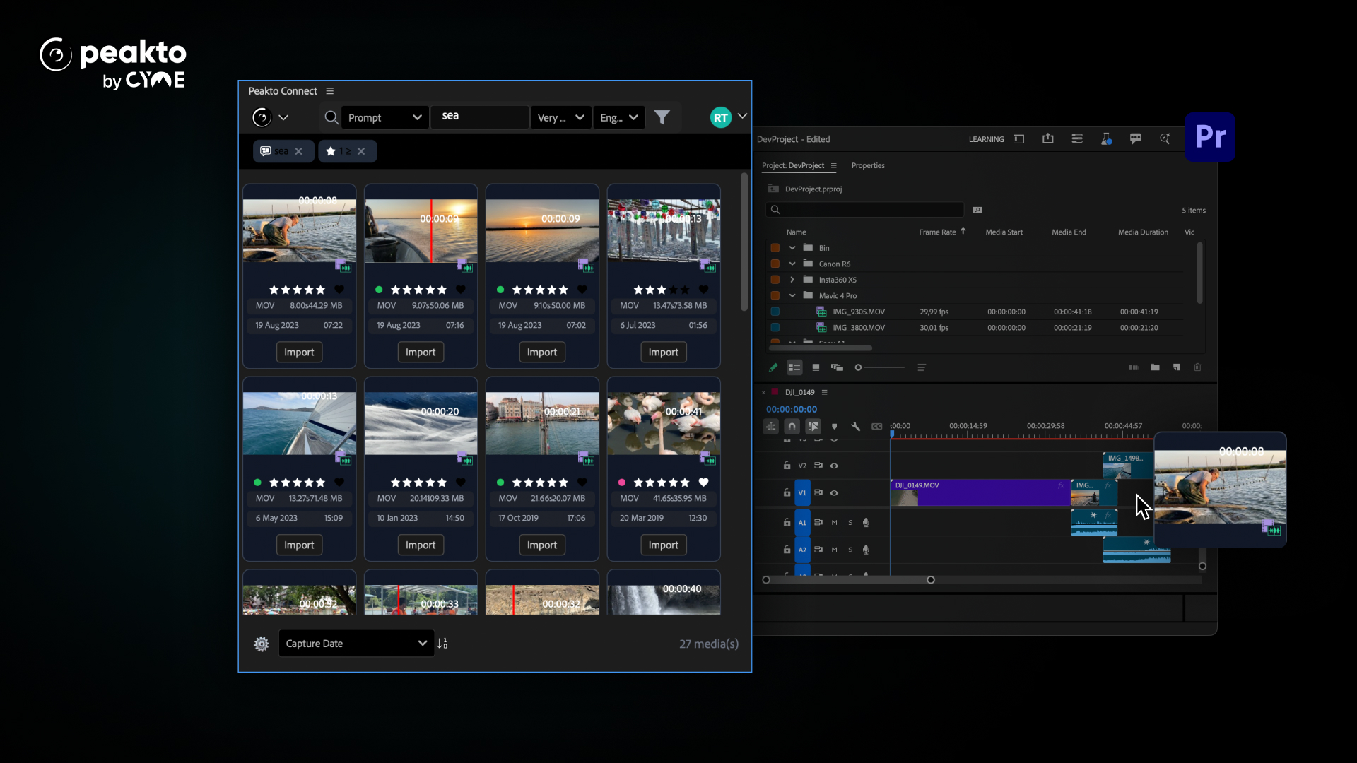Toggle snap magnet in timeline
1357x763 pixels.
(792, 427)
